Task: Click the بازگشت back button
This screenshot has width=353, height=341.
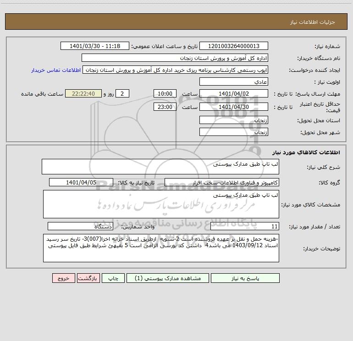Action: 88,278
